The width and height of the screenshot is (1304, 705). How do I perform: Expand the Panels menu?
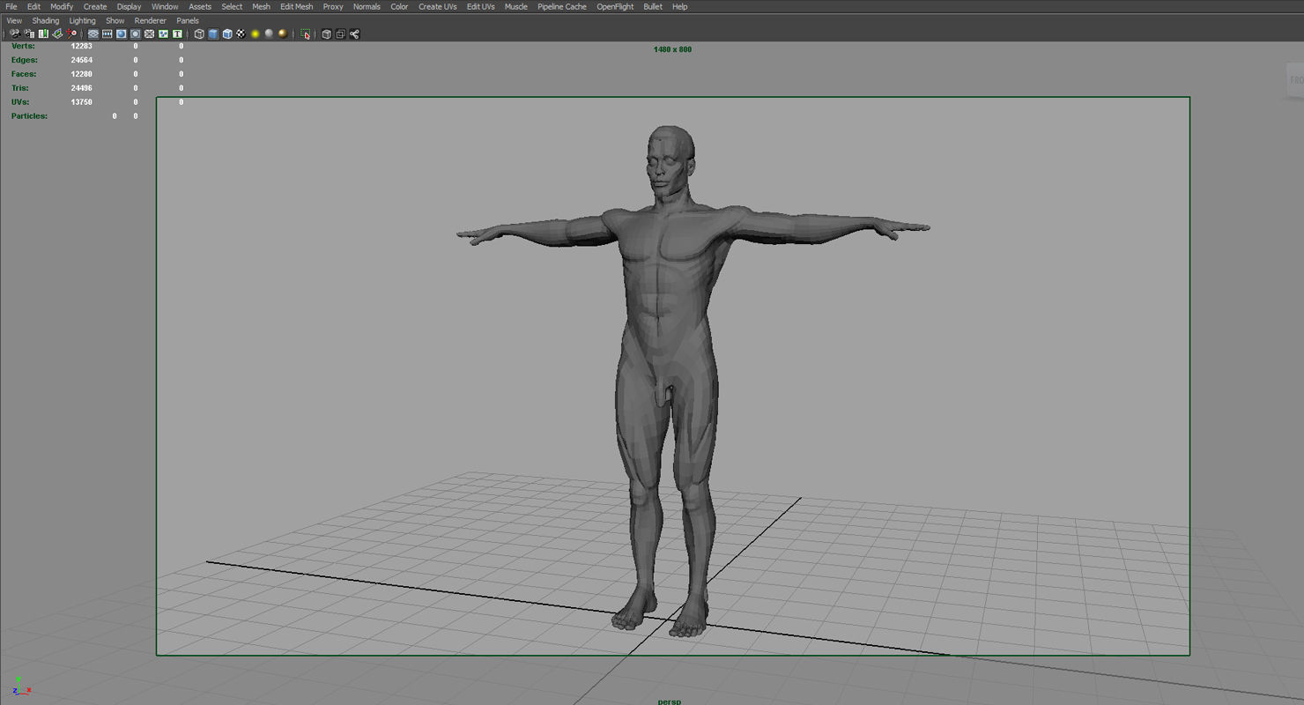188,20
